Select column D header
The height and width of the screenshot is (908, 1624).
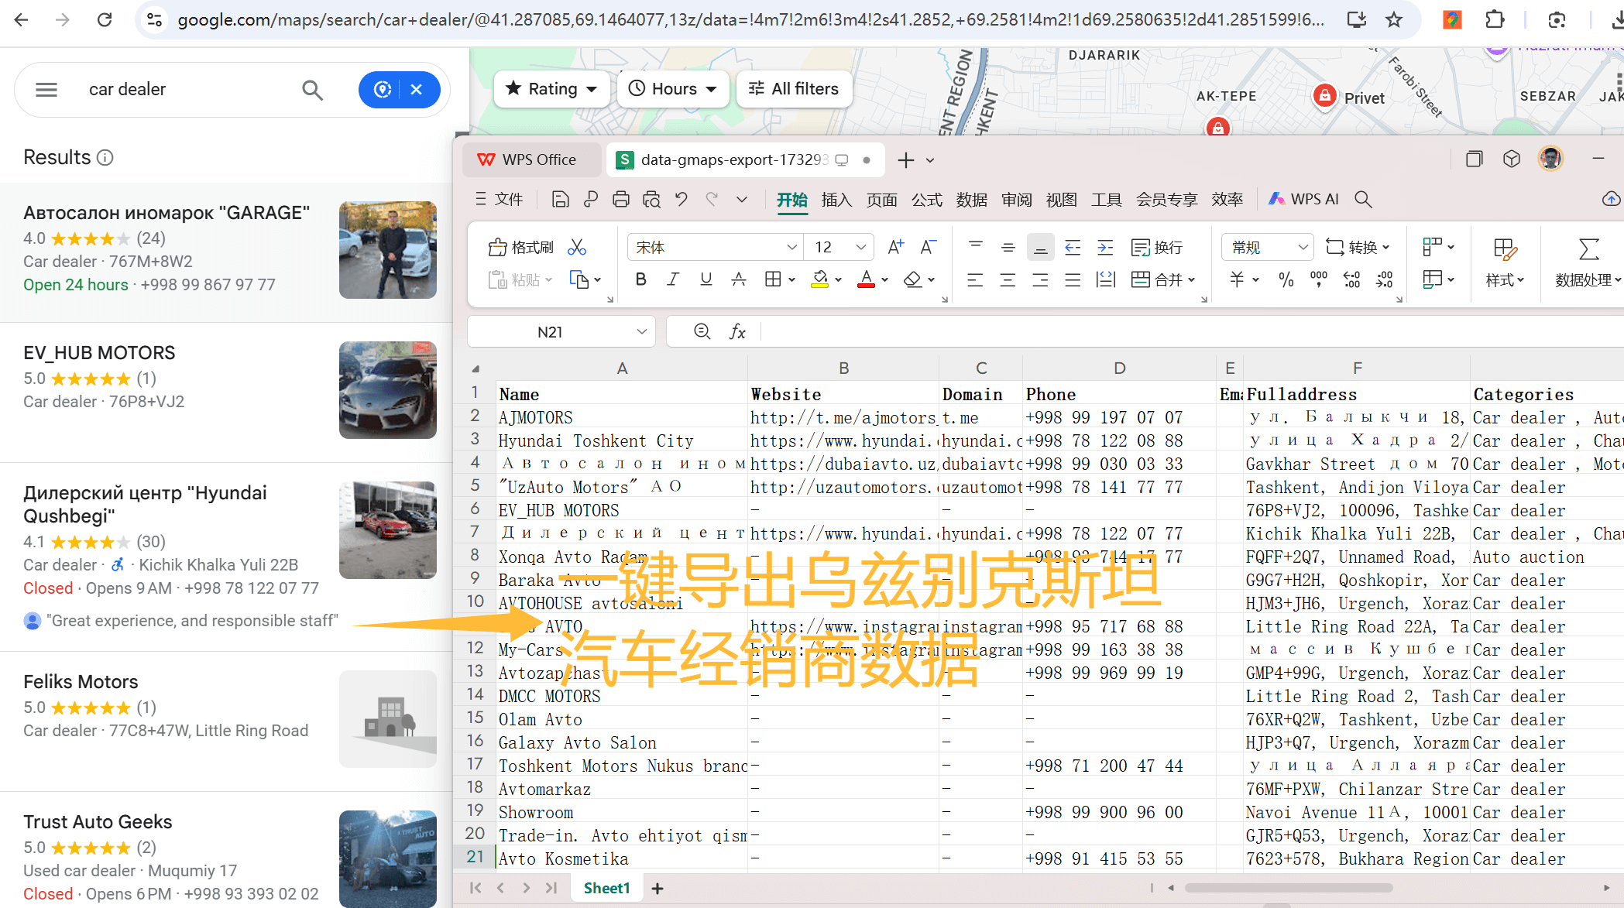pos(1119,368)
